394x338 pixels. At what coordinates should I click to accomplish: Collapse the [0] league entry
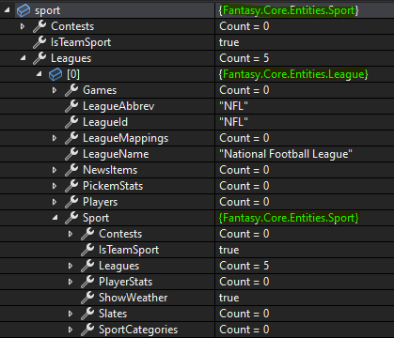39,74
